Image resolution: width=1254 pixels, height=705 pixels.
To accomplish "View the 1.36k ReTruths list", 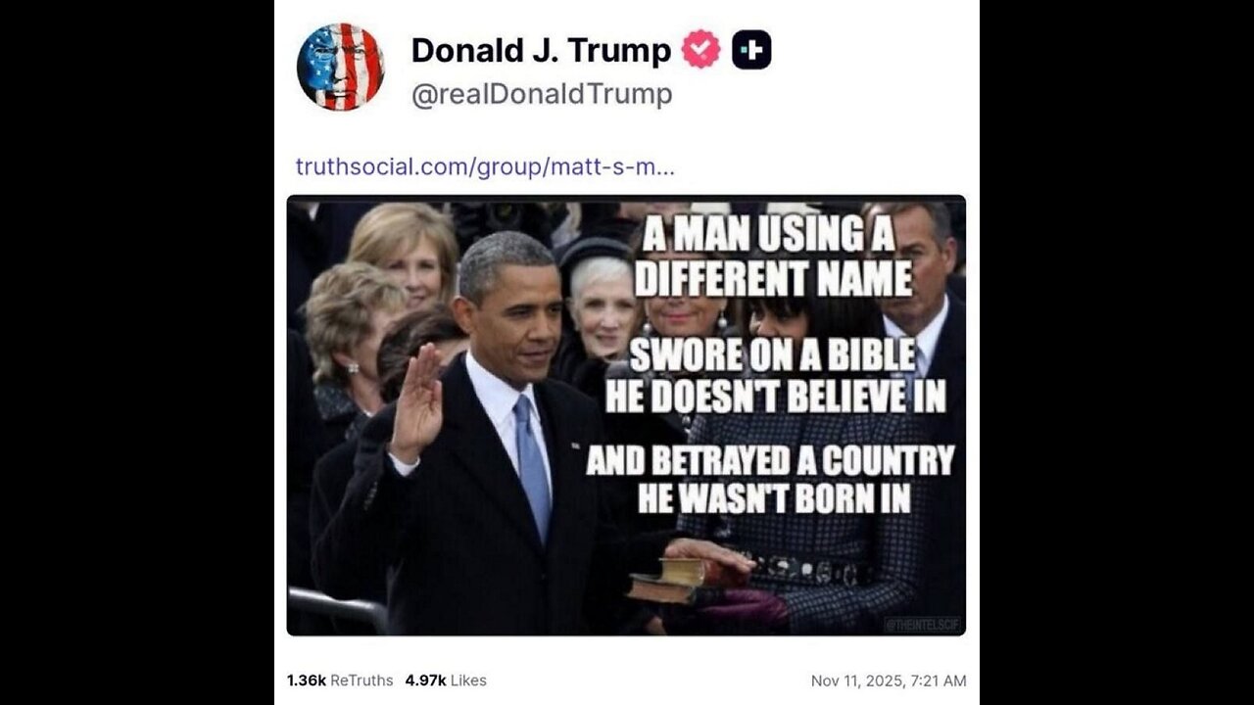I will 340,681.
